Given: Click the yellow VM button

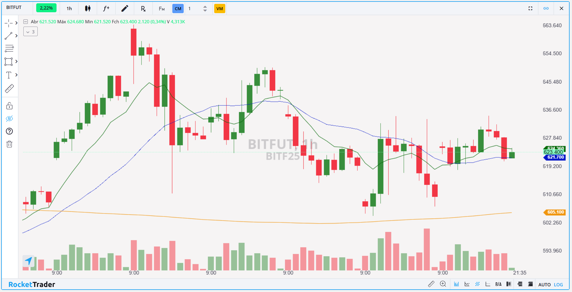Looking at the screenshot, I should click(220, 8).
